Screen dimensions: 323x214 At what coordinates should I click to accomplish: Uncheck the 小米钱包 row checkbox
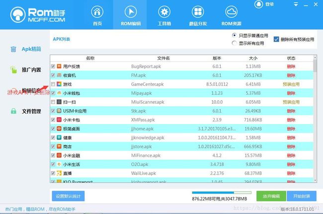pos(53,93)
